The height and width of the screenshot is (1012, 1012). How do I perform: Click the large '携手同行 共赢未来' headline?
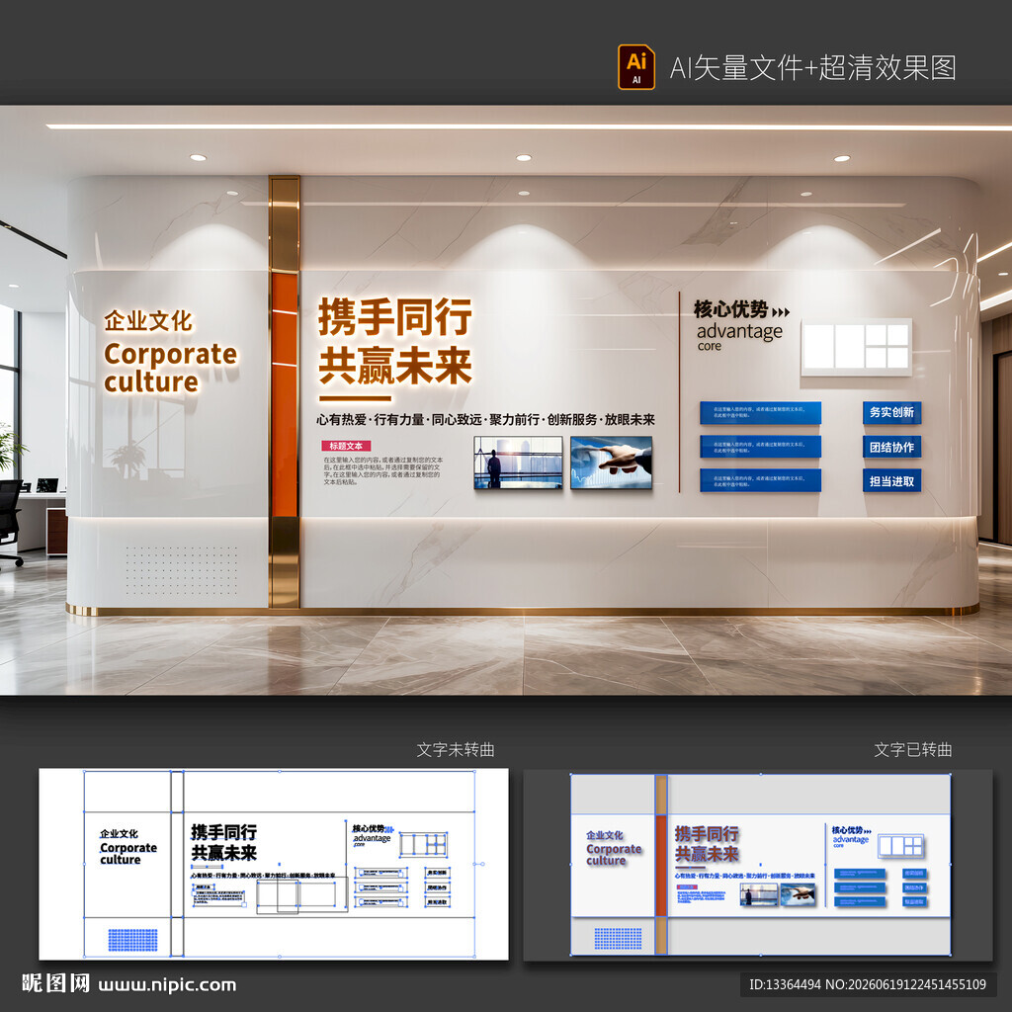pos(395,341)
